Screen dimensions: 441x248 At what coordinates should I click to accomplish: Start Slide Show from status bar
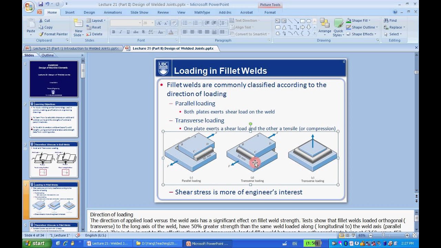(x=353, y=235)
